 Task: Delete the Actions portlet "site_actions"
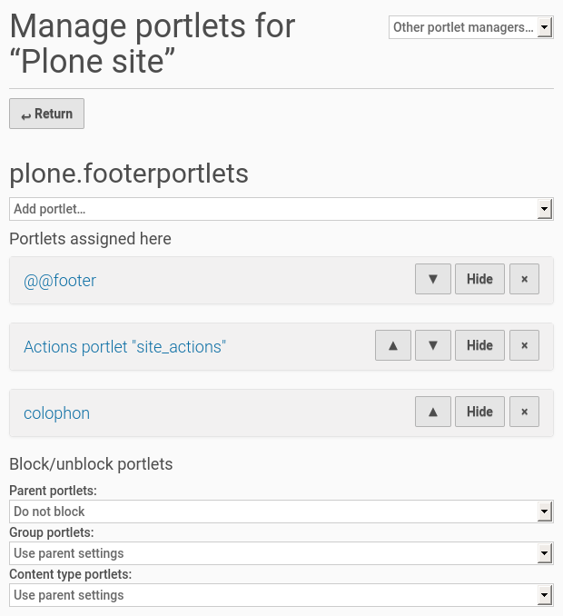click(524, 345)
